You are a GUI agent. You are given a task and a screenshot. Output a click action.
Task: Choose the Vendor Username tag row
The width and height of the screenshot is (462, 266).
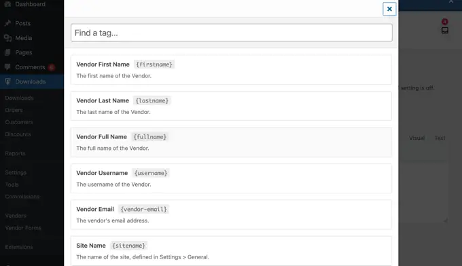pos(231,178)
